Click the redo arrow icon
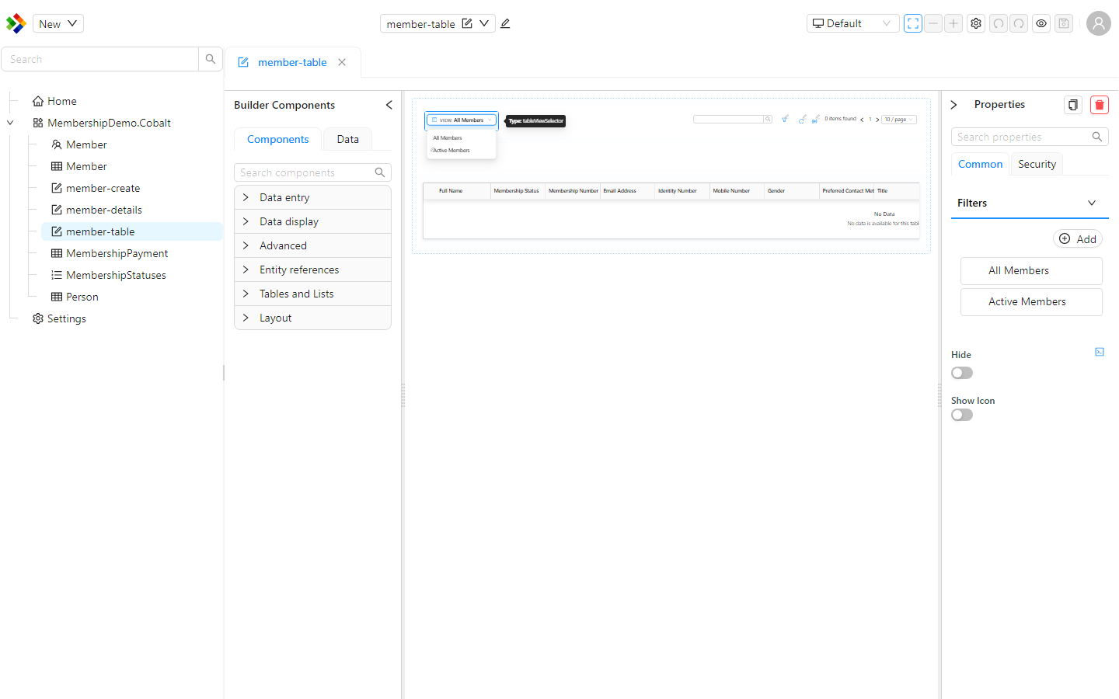Image resolution: width=1119 pixels, height=699 pixels. coord(1019,23)
